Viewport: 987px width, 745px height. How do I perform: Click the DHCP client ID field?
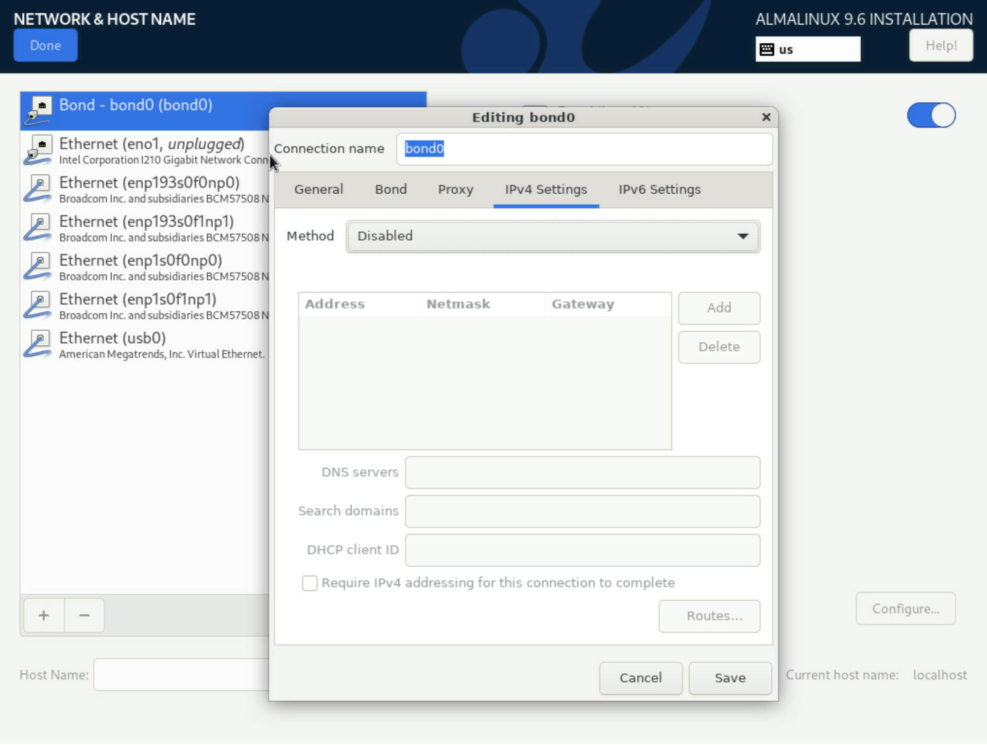coord(582,551)
